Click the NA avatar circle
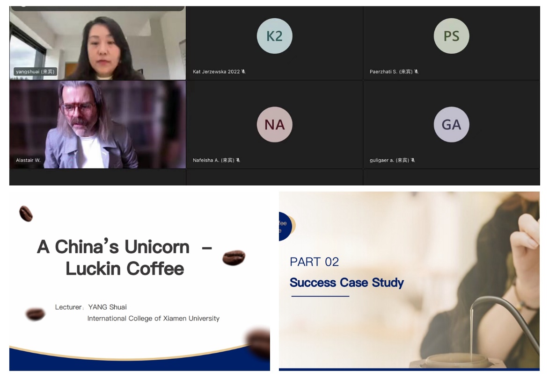Screen dimensions: 549x377 [x=274, y=124]
